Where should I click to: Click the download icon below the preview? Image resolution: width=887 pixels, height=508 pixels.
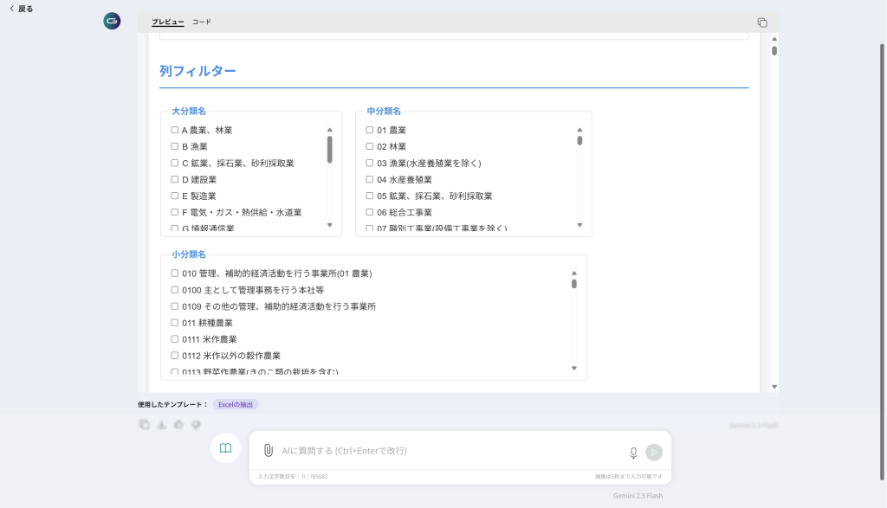tap(161, 424)
